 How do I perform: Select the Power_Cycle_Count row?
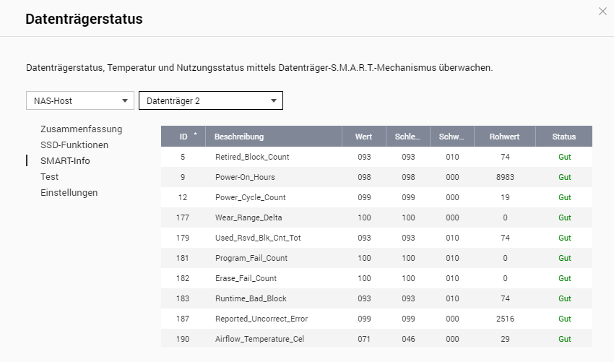point(376,197)
